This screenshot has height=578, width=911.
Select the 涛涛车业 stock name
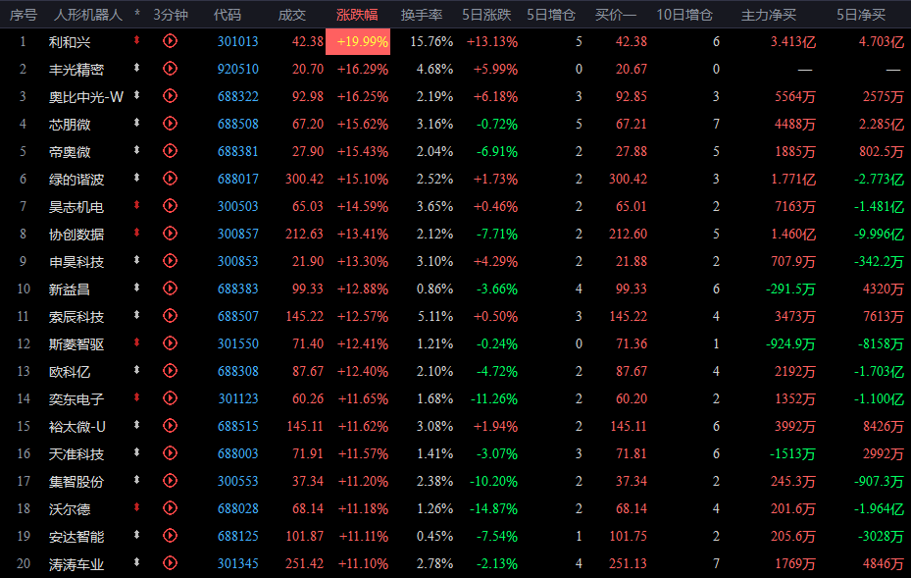coord(76,564)
